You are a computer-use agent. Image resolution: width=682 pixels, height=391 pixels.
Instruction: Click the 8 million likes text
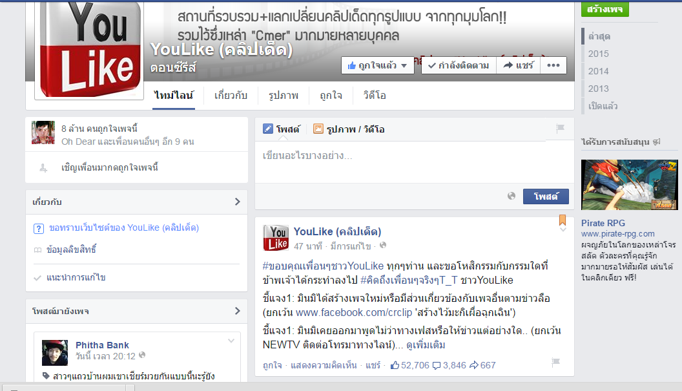click(x=99, y=129)
